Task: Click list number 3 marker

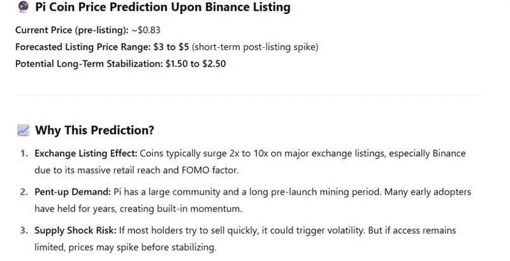Action: tap(24, 230)
